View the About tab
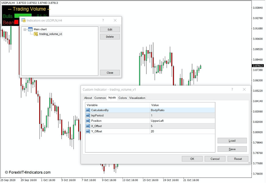The height and width of the screenshot is (183, 266). (x=88, y=98)
